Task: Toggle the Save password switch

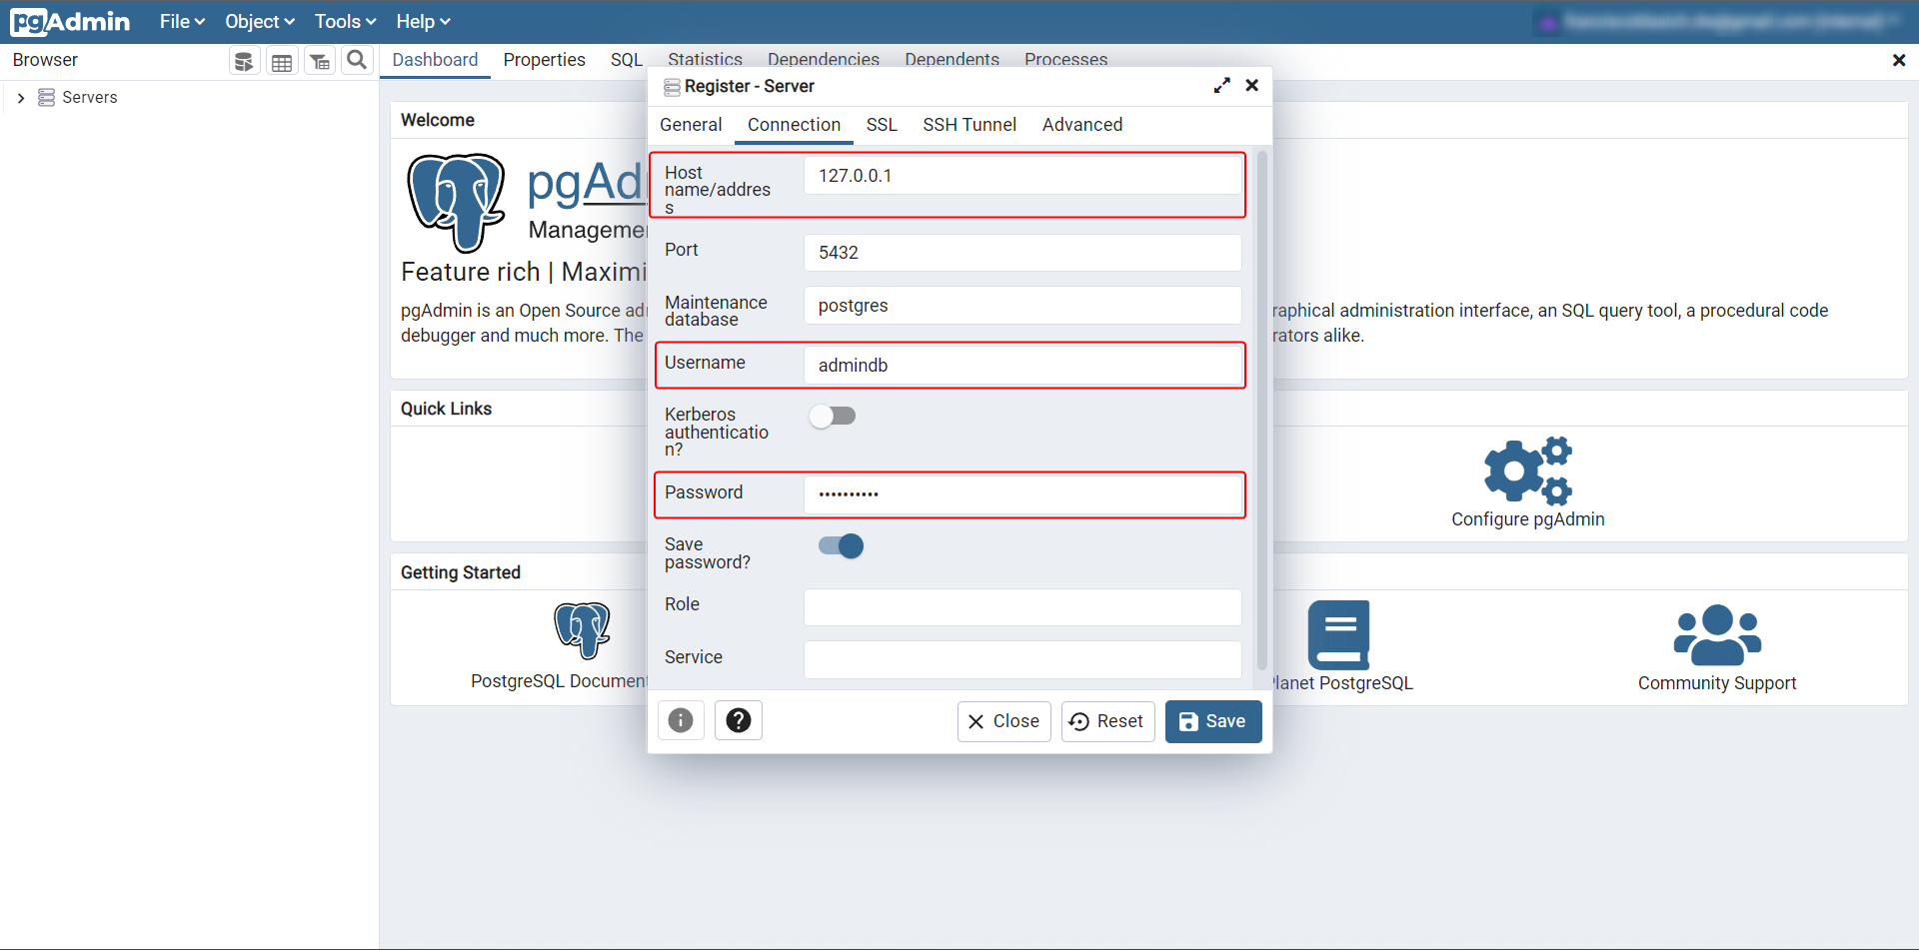Action: [x=841, y=545]
